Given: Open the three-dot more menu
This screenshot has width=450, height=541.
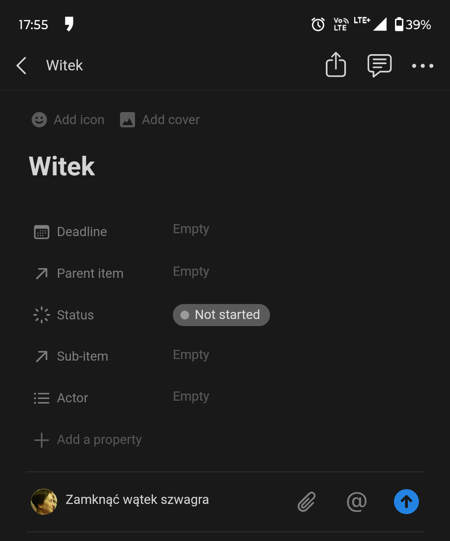Looking at the screenshot, I should [x=422, y=66].
